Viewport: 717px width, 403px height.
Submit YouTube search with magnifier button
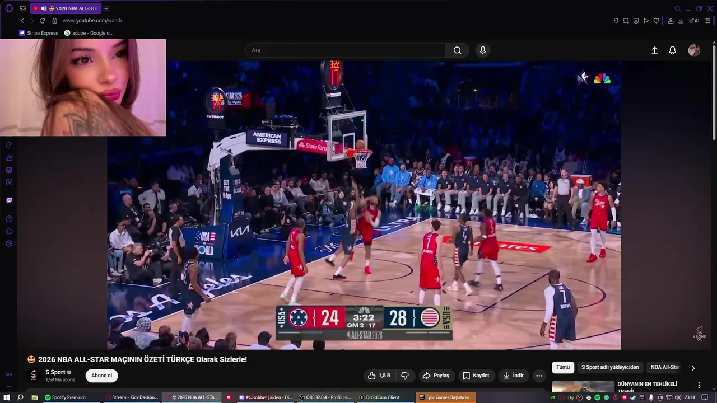point(458,50)
